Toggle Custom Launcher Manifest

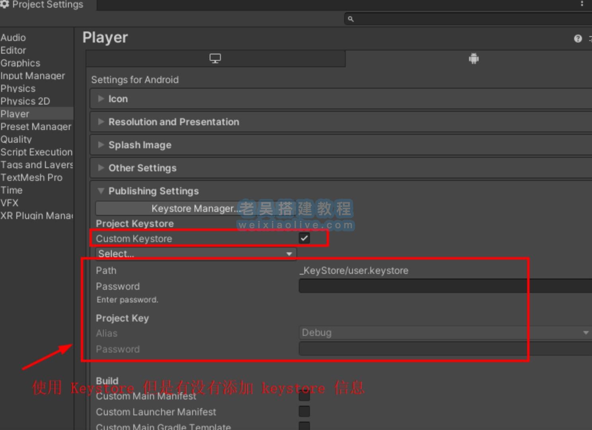point(304,411)
